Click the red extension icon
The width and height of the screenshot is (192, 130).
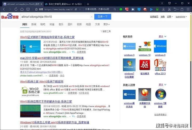[127, 9]
